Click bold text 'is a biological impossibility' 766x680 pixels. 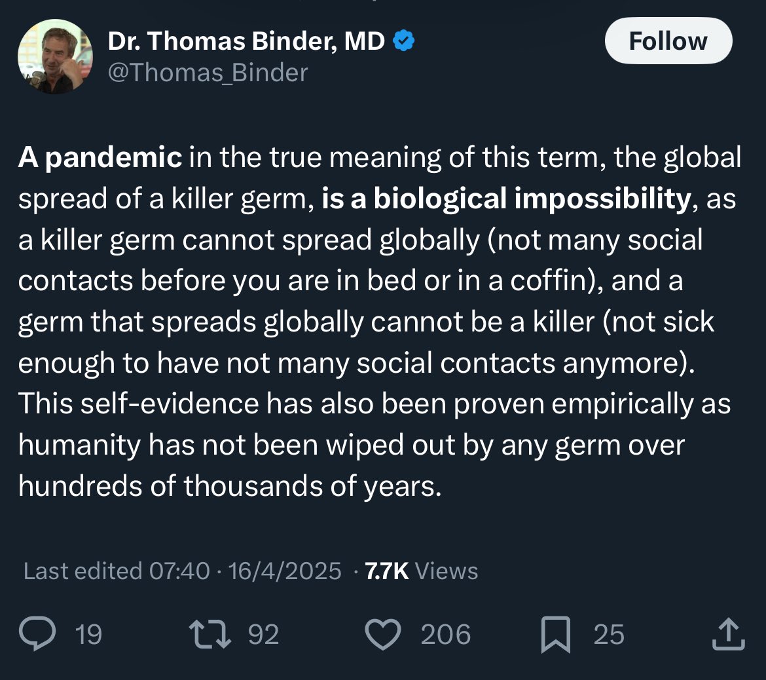pos(507,198)
